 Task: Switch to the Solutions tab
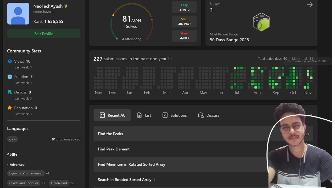(x=175, y=115)
